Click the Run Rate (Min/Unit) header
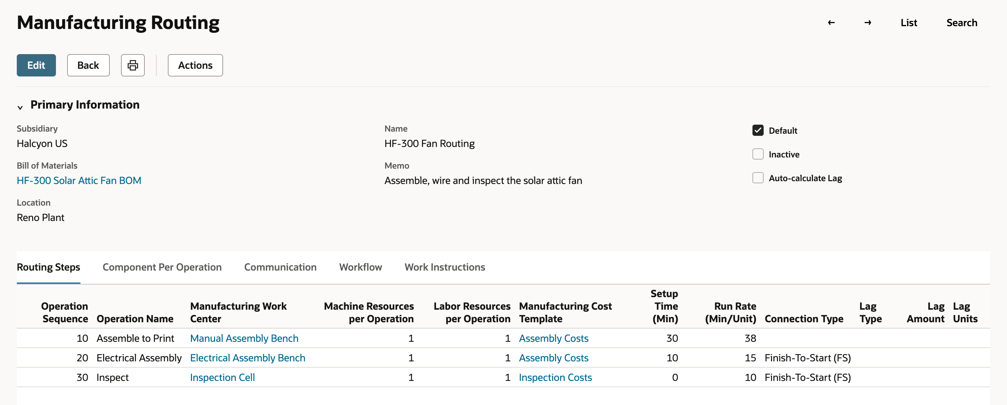 730,312
